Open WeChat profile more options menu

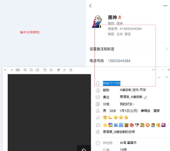(165, 6)
